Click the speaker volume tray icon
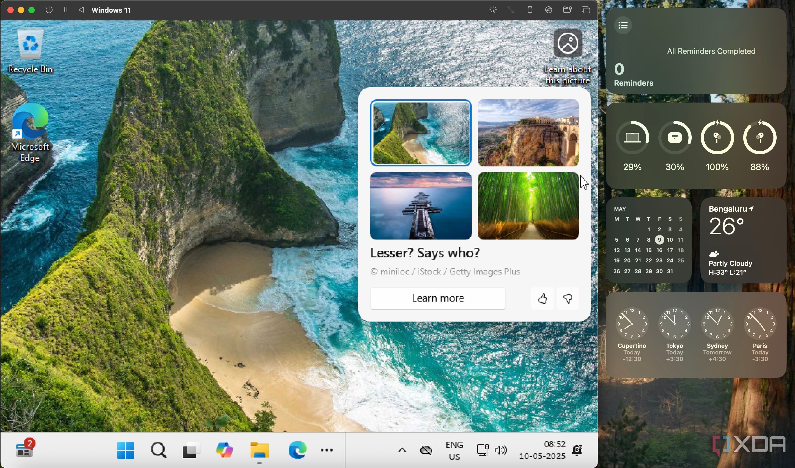 501,450
